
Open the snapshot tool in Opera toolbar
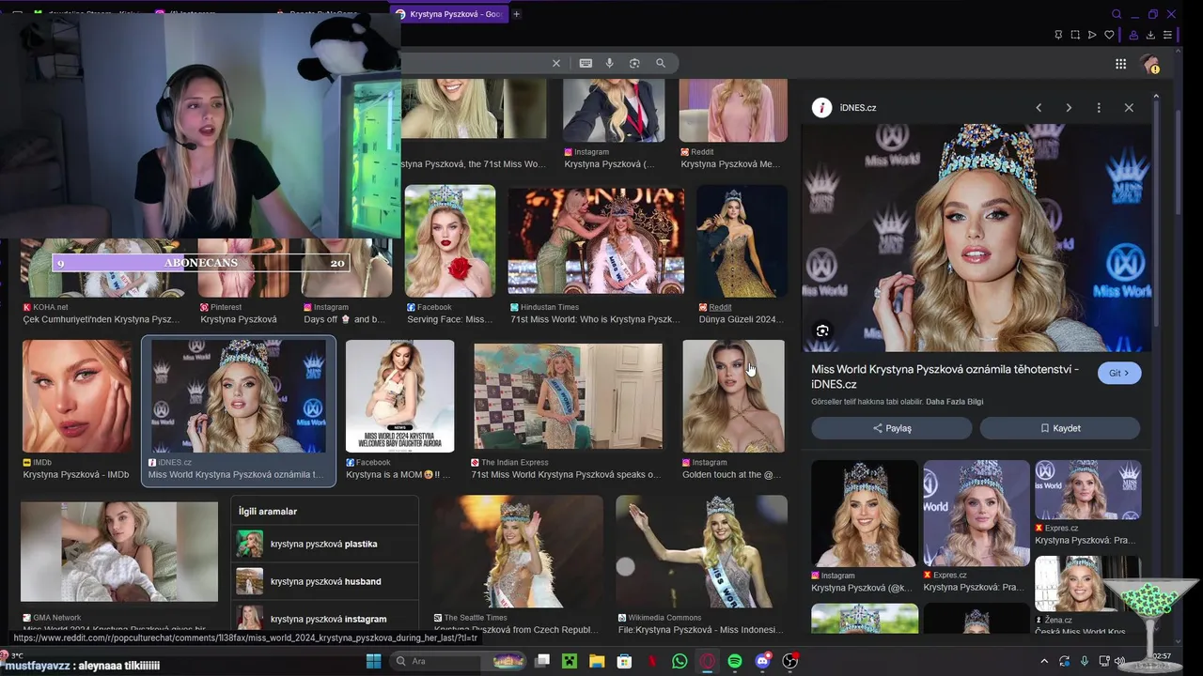point(1075,35)
